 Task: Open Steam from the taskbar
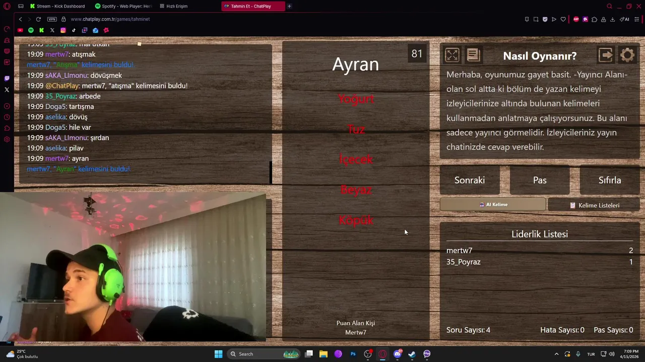[412, 354]
